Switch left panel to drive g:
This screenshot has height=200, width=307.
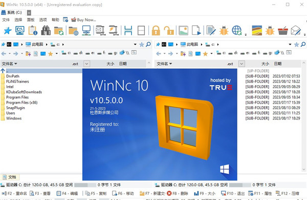(x=113, y=53)
